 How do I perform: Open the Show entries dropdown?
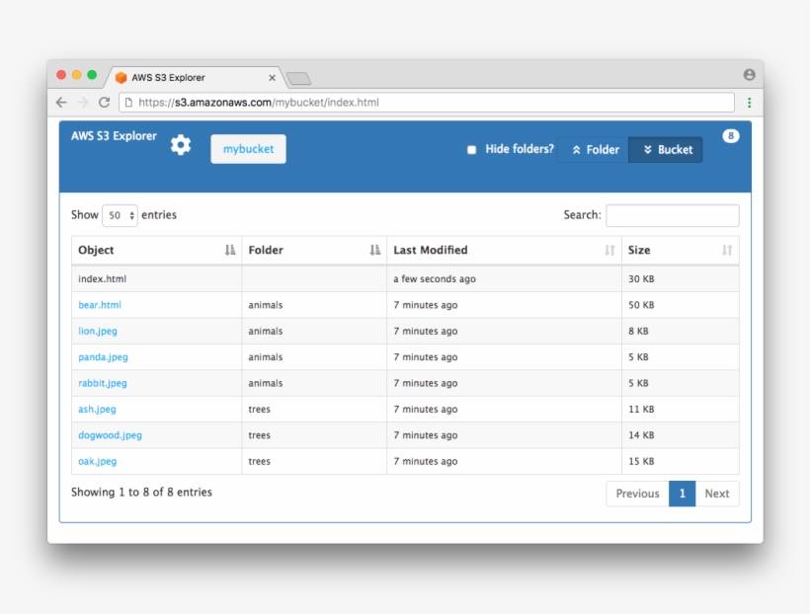[x=120, y=215]
